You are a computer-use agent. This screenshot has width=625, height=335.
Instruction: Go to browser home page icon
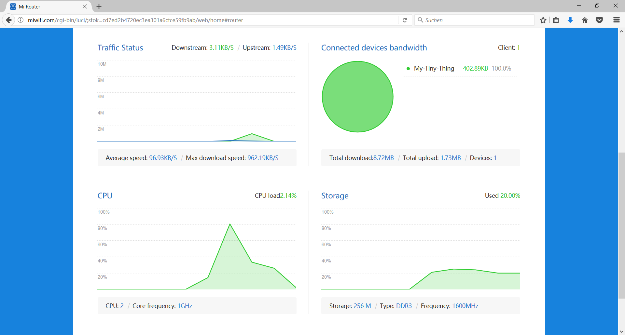point(585,20)
